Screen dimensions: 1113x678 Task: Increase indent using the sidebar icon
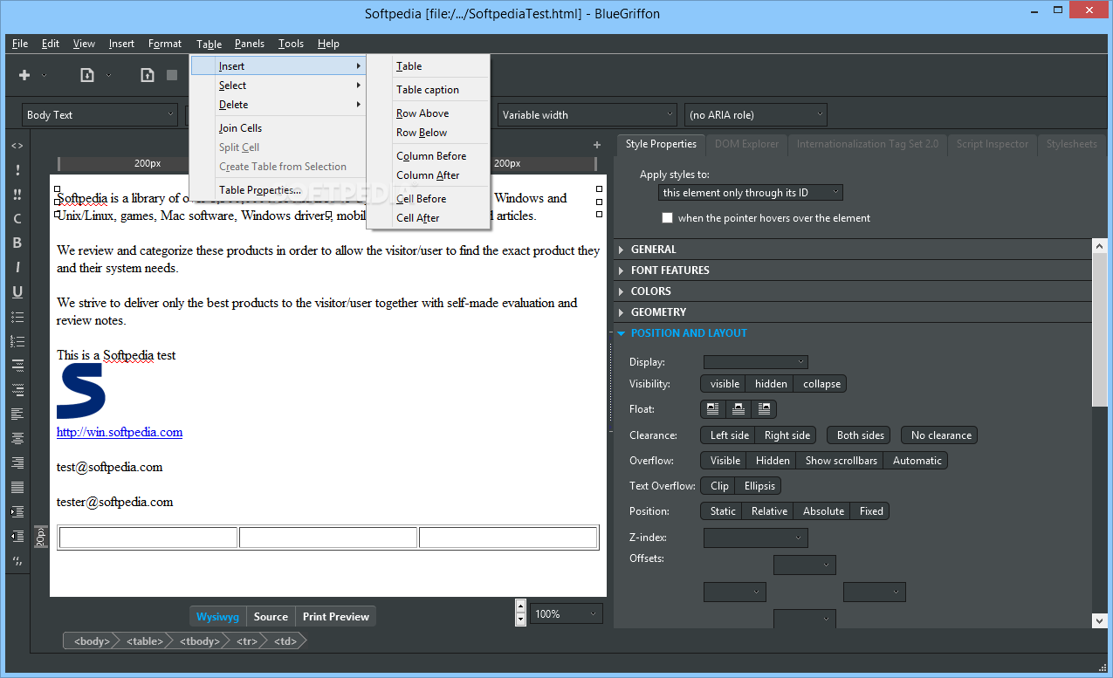tap(17, 511)
